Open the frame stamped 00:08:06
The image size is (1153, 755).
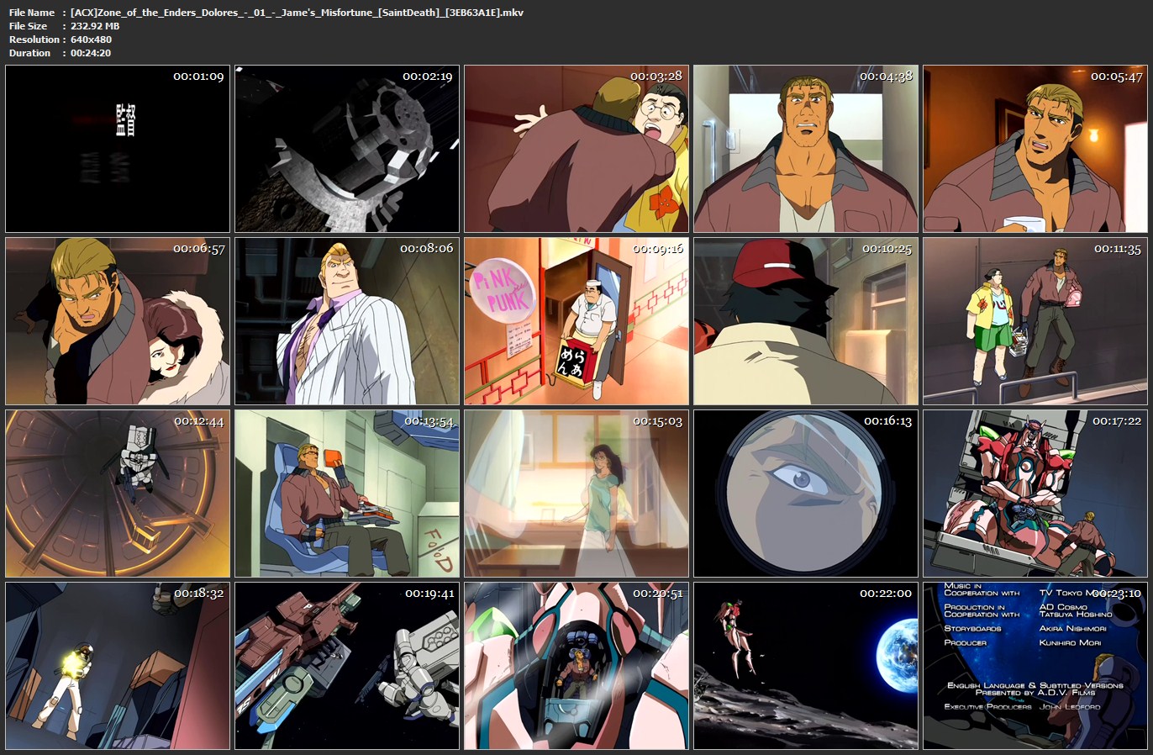tap(347, 321)
